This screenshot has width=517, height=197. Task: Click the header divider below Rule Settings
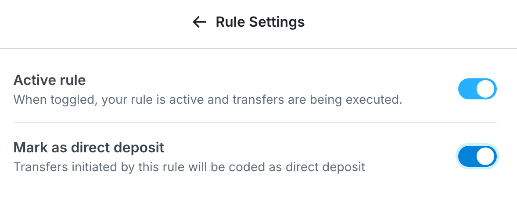(258, 48)
